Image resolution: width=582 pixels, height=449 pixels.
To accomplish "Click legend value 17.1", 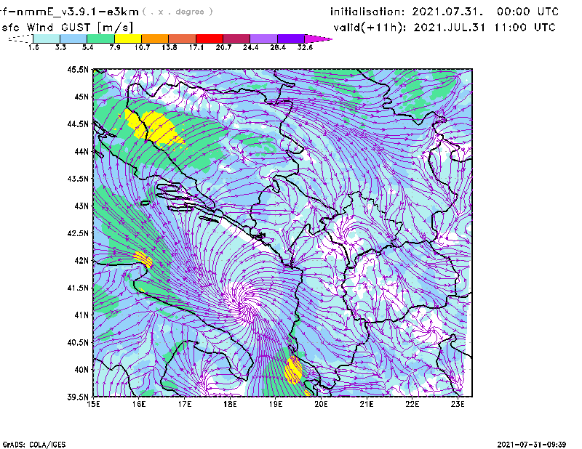I will [x=196, y=47].
